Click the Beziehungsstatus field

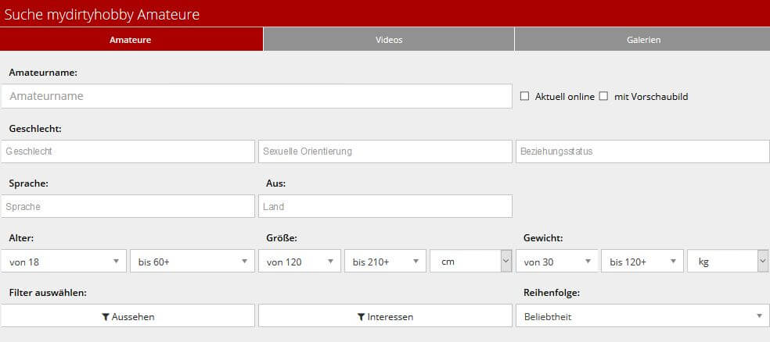tap(642, 151)
